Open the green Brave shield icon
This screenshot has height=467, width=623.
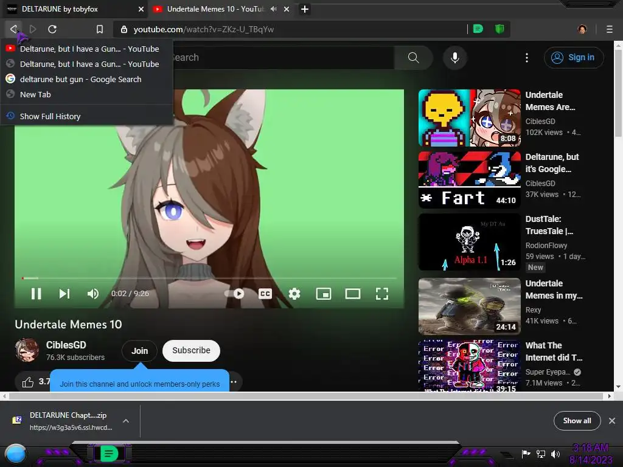[x=499, y=29]
